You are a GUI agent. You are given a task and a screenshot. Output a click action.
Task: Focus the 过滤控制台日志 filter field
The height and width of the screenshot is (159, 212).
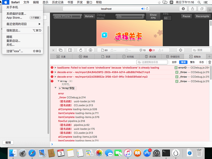point(152,62)
